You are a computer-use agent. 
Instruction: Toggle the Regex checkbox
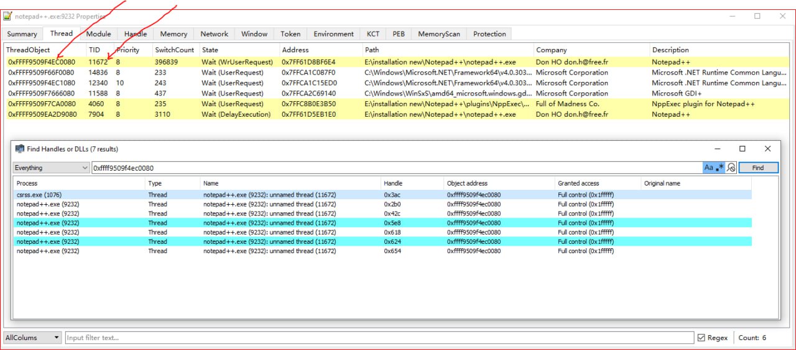pyautogui.click(x=702, y=338)
